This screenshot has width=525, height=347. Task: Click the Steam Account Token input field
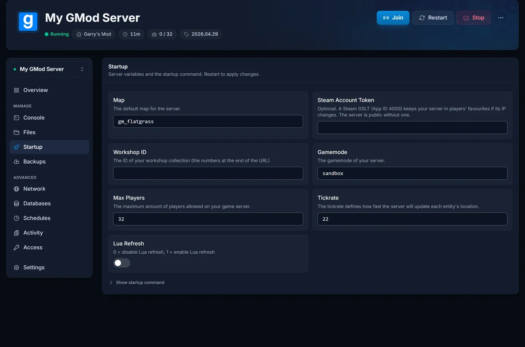(412, 127)
